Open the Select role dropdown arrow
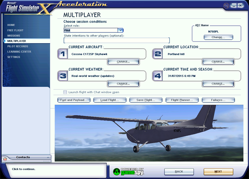249x179 pixels. (120, 30)
